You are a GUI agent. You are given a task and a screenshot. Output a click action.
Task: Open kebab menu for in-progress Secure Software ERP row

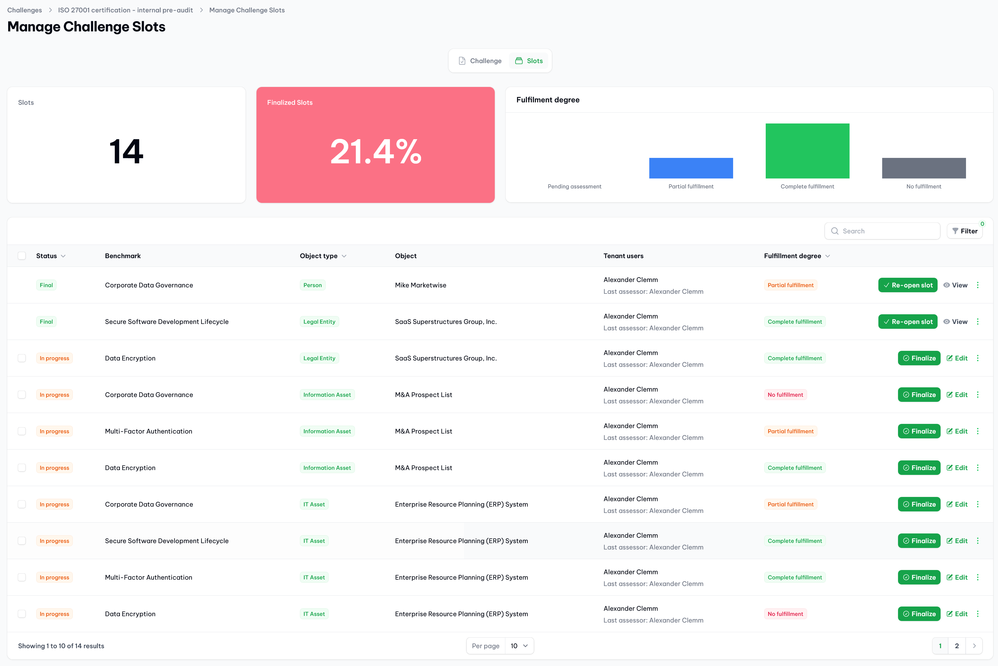click(x=977, y=541)
